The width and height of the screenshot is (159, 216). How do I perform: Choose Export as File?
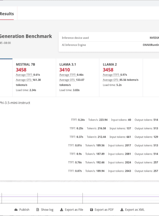click(x=74, y=210)
